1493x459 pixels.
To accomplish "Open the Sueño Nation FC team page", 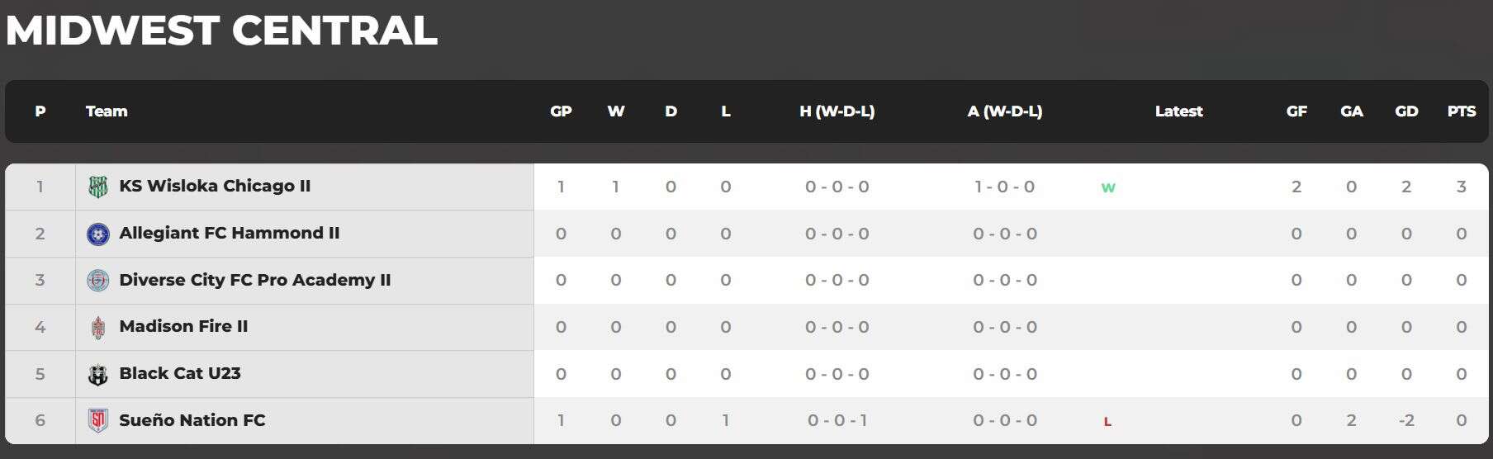I will tap(192, 420).
